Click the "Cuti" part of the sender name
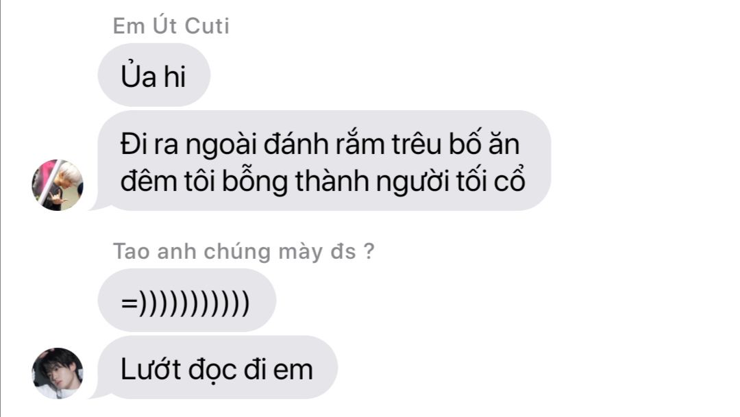The image size is (740, 417). (x=207, y=26)
